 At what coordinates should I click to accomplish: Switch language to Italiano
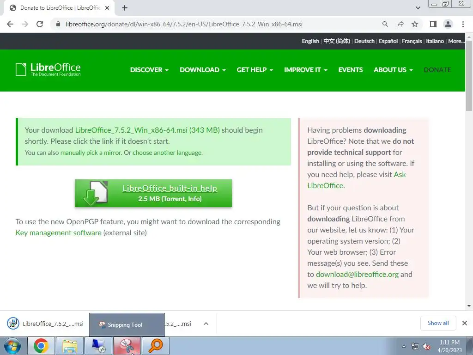point(435,41)
